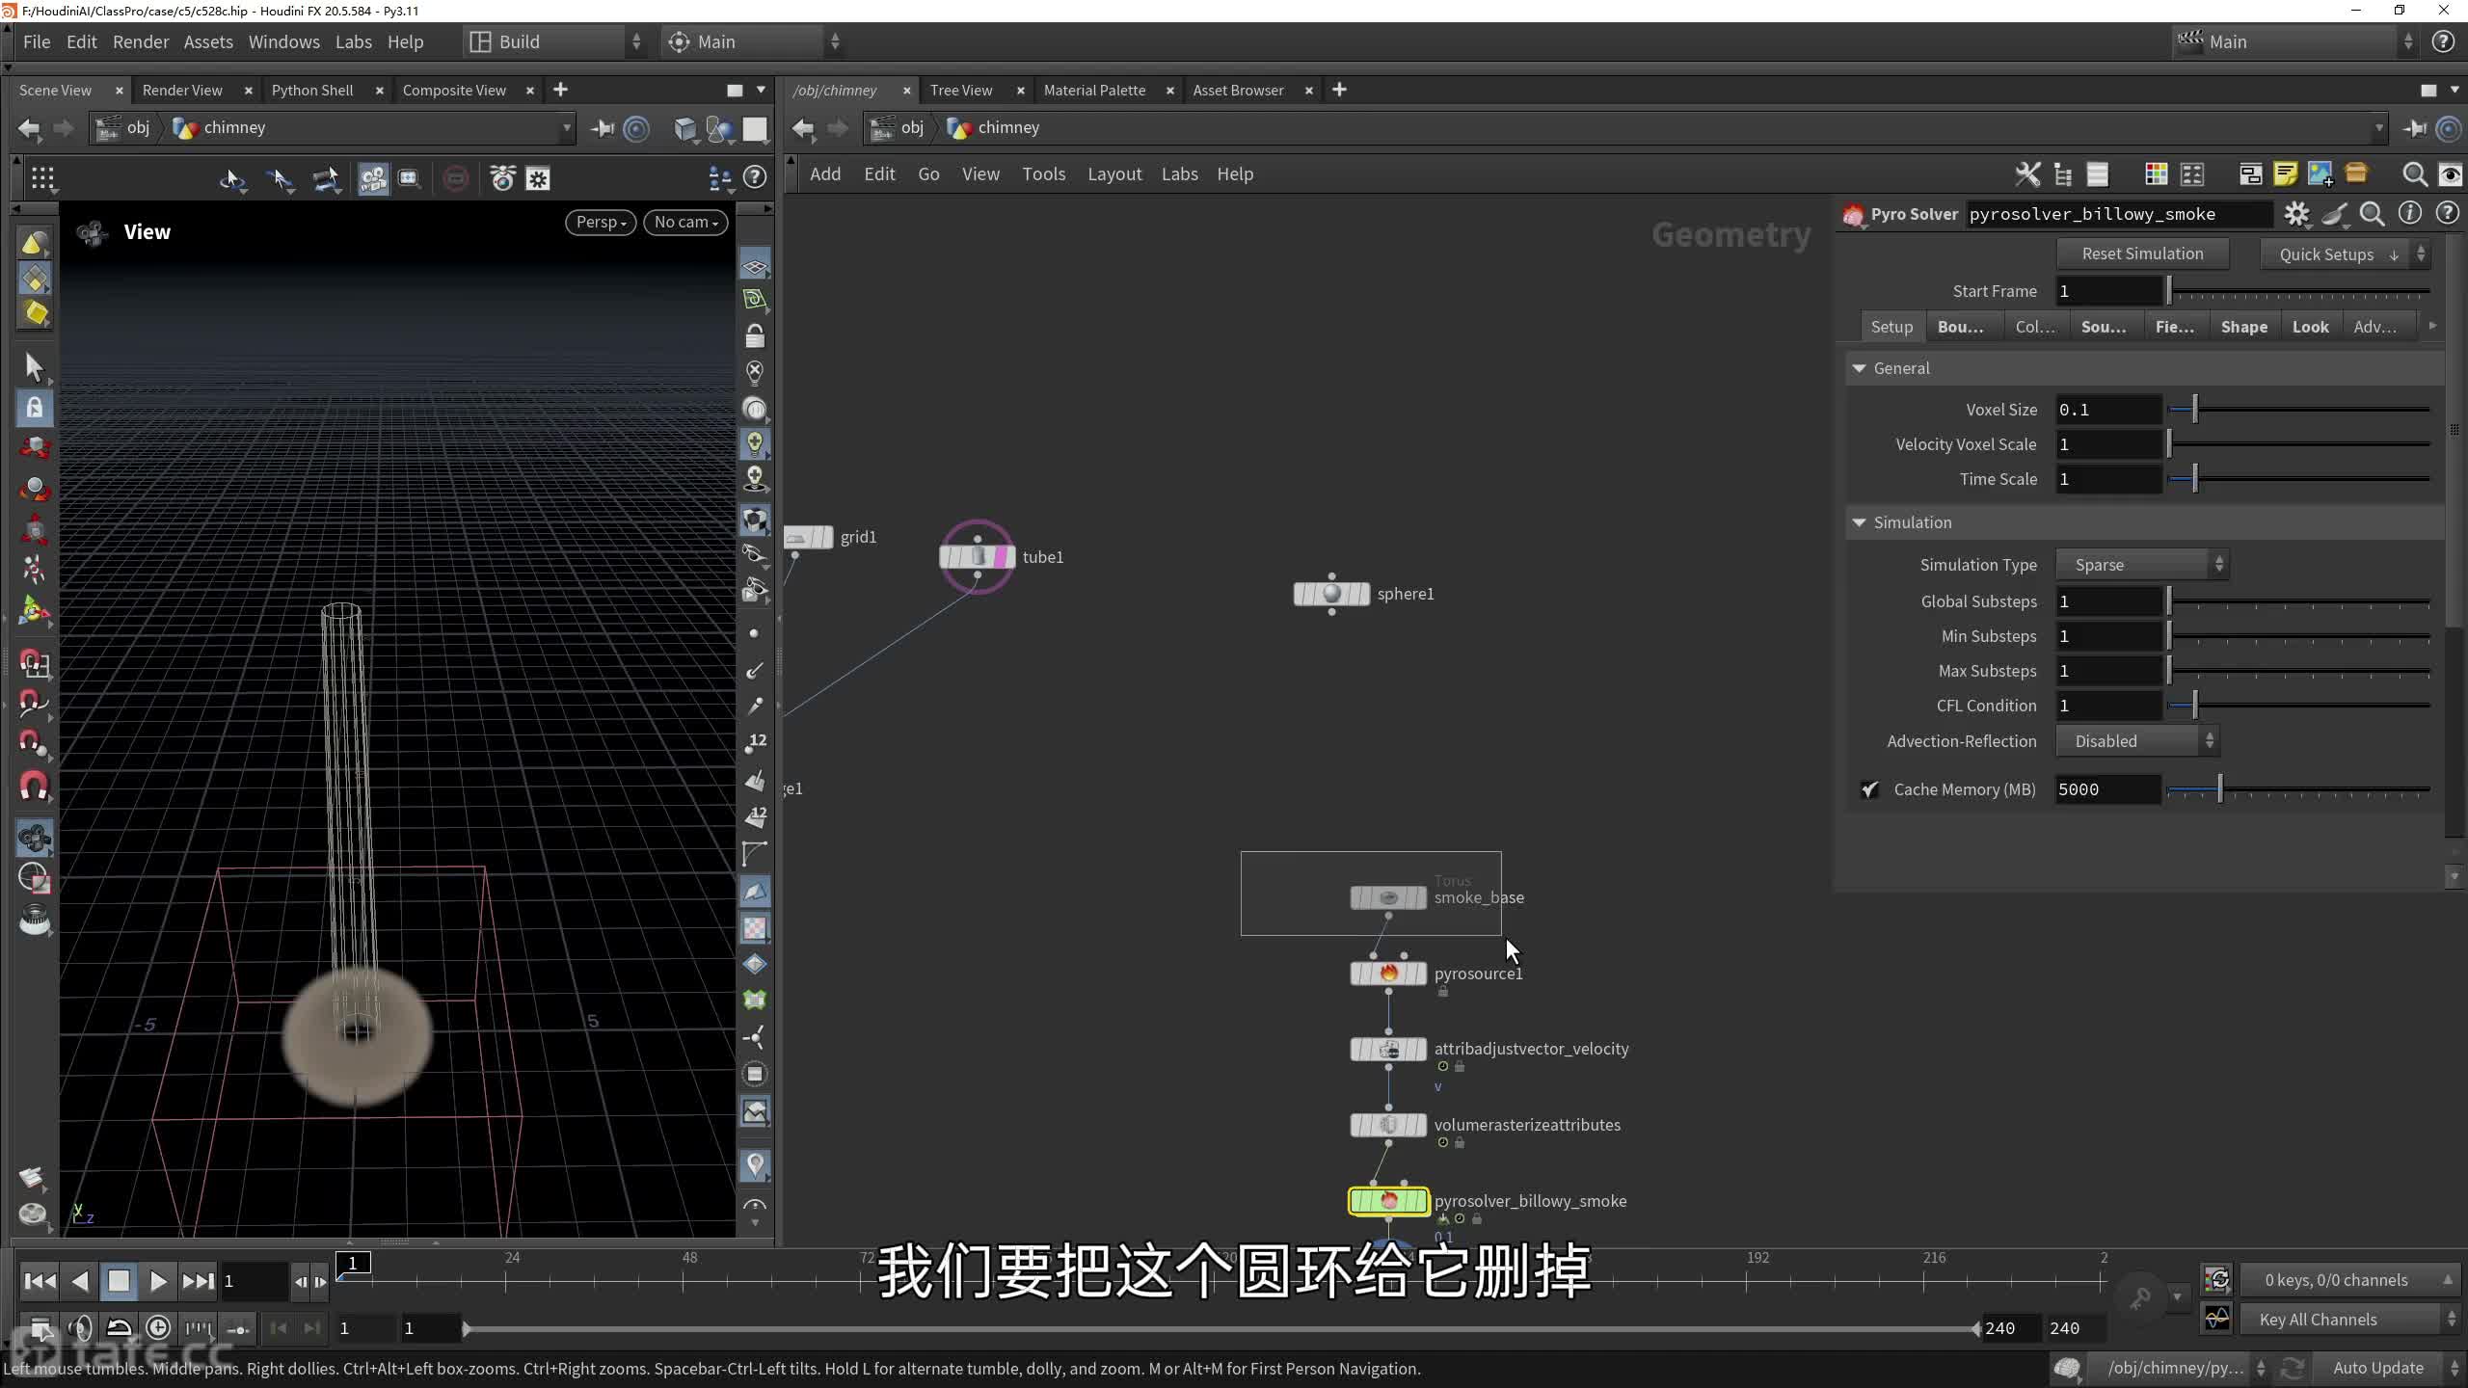Viewport: 2468px width, 1388px height.
Task: Click the Play forward button
Action: 158,1281
